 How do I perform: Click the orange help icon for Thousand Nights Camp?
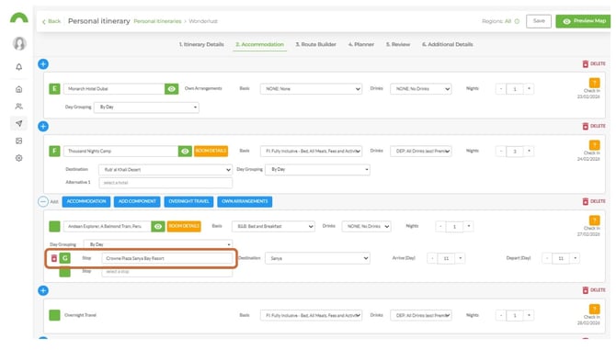(594, 145)
